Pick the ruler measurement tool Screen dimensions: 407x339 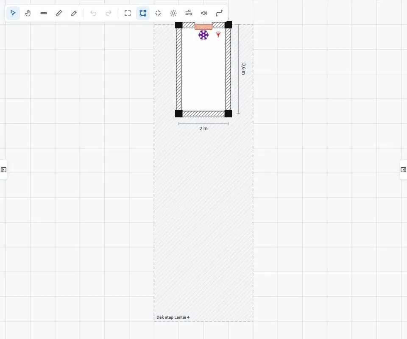click(59, 13)
